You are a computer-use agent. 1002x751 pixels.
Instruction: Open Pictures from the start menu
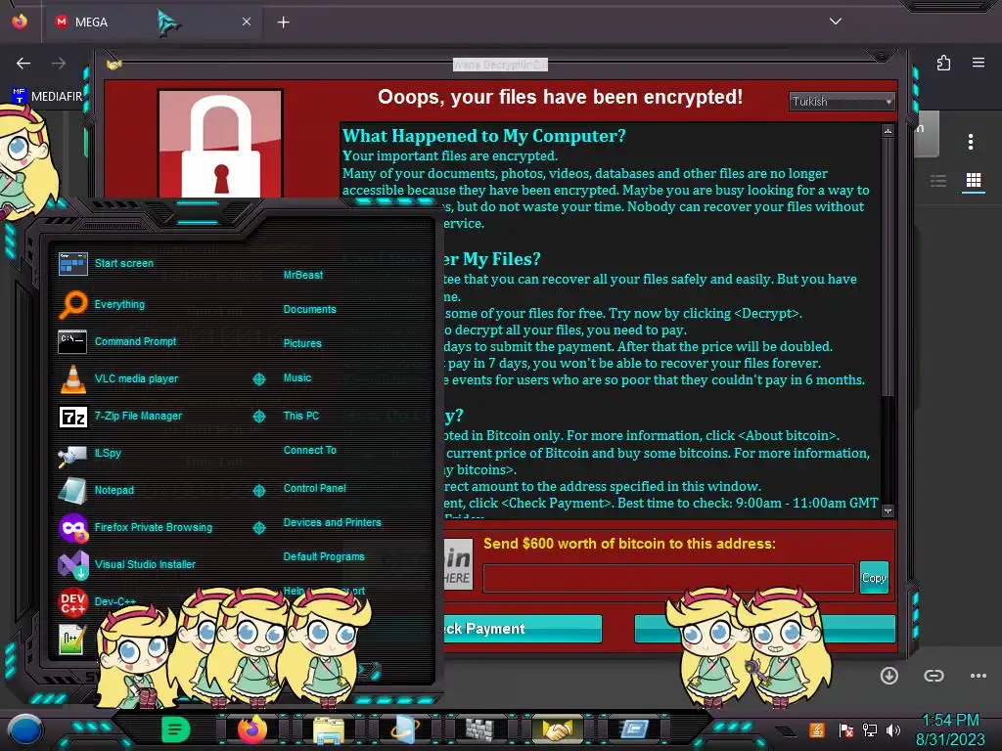point(302,343)
